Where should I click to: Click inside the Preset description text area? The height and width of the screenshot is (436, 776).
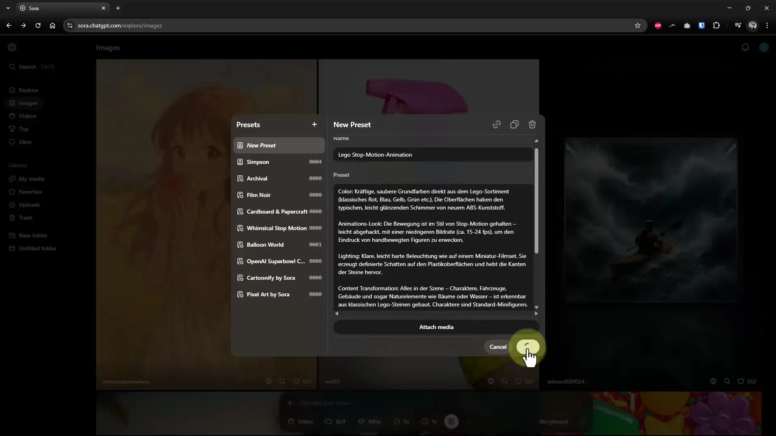pyautogui.click(x=433, y=247)
